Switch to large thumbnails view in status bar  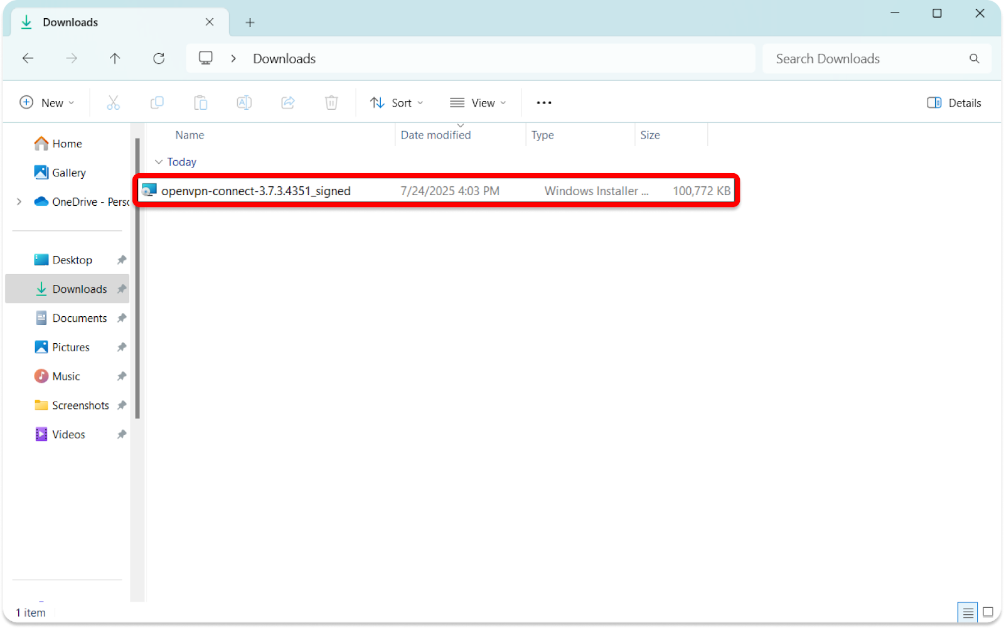click(988, 612)
